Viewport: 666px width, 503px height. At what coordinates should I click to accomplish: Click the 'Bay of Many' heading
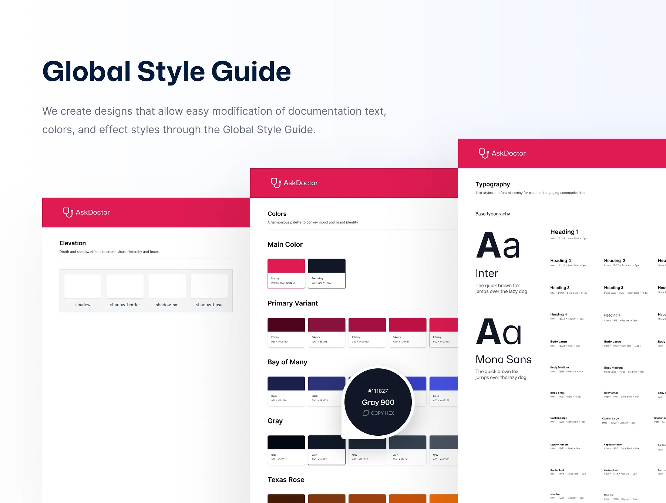tap(287, 362)
